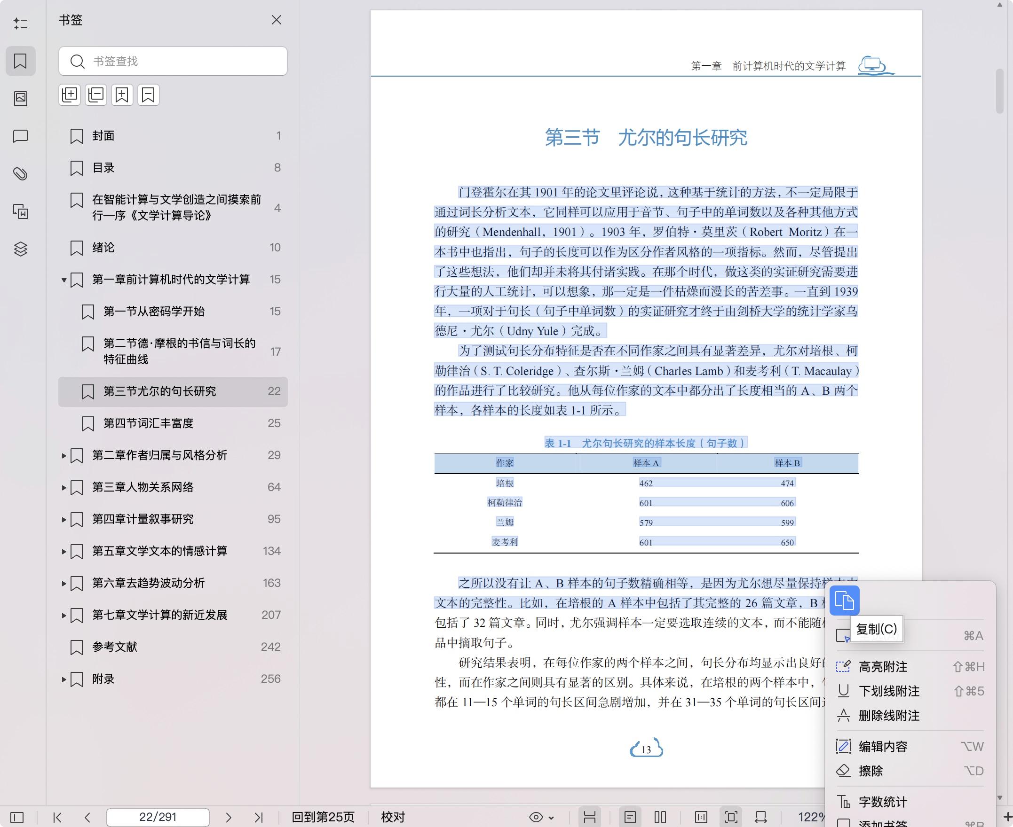The height and width of the screenshot is (827, 1013).
Task: Expand all bookmarks button
Action: (70, 95)
